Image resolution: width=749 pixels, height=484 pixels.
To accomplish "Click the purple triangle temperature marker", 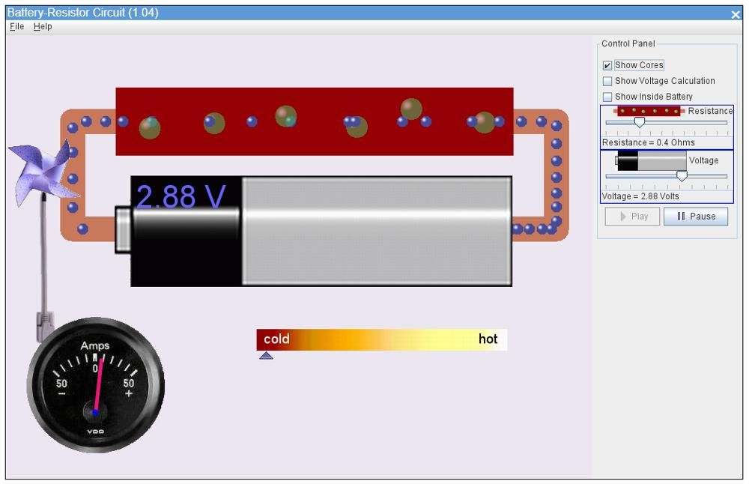I will coord(267,354).
